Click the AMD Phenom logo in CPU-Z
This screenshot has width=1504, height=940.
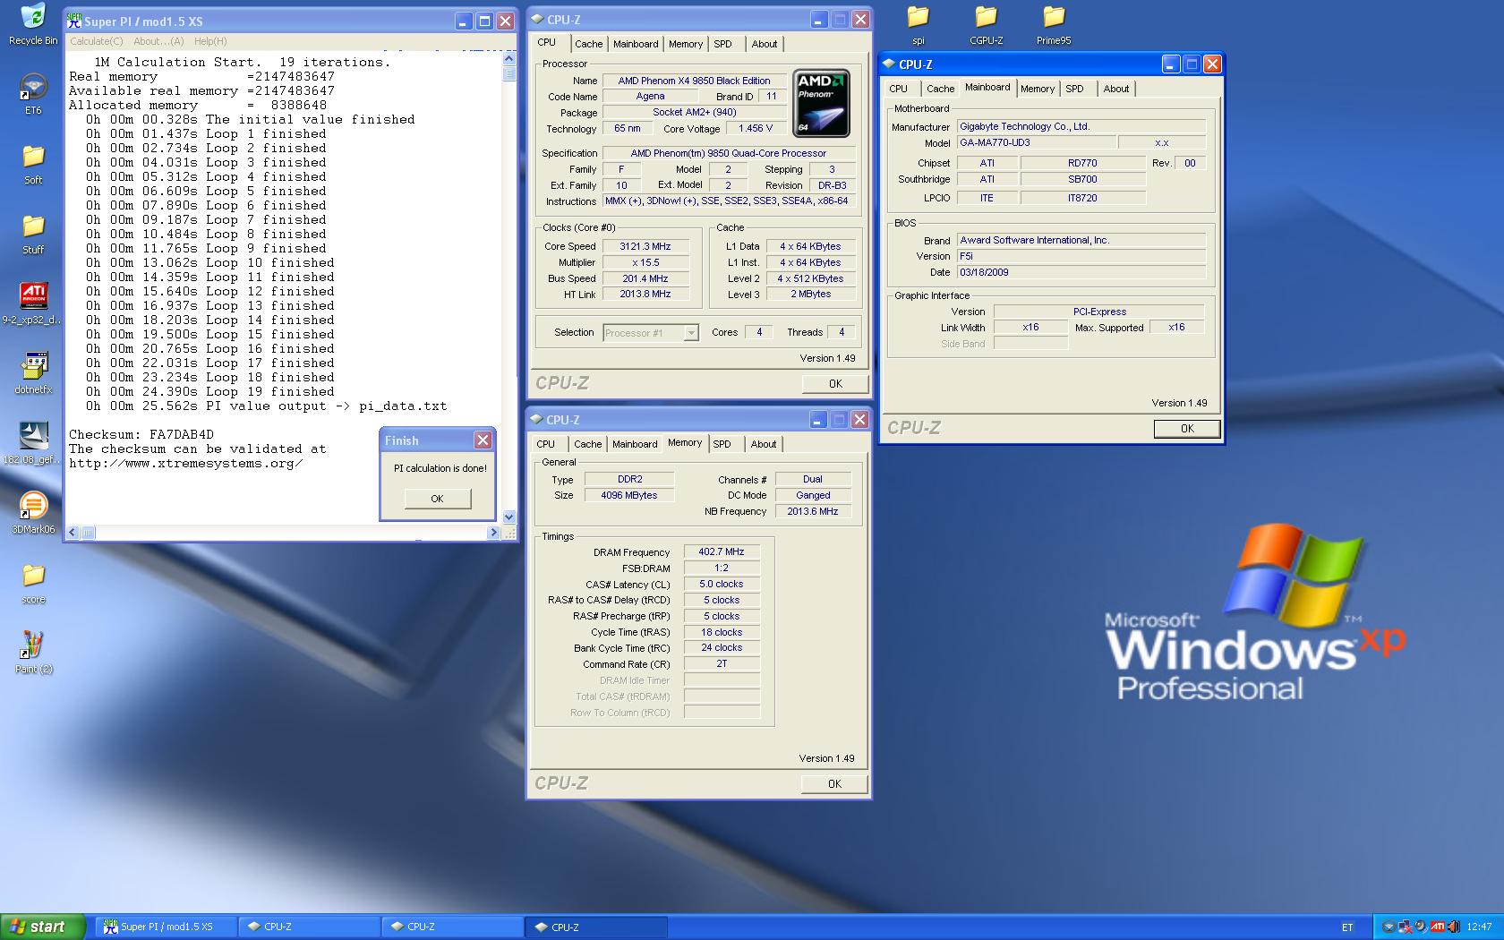pyautogui.click(x=822, y=104)
